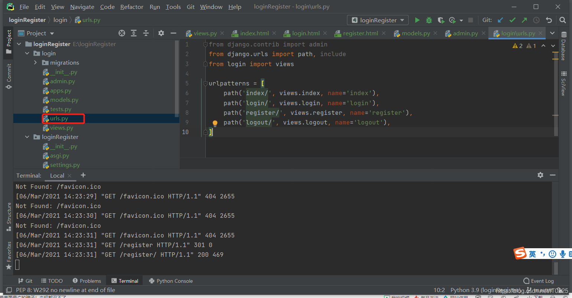Collapse the login folder in tree
This screenshot has height=298, width=572.
[27, 54]
